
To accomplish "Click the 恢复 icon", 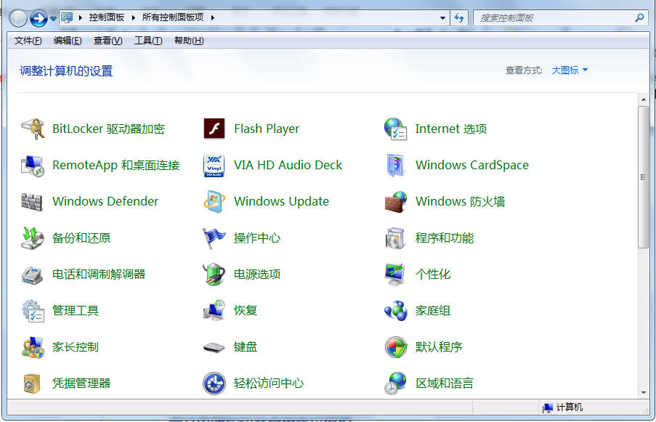I will coord(214,311).
